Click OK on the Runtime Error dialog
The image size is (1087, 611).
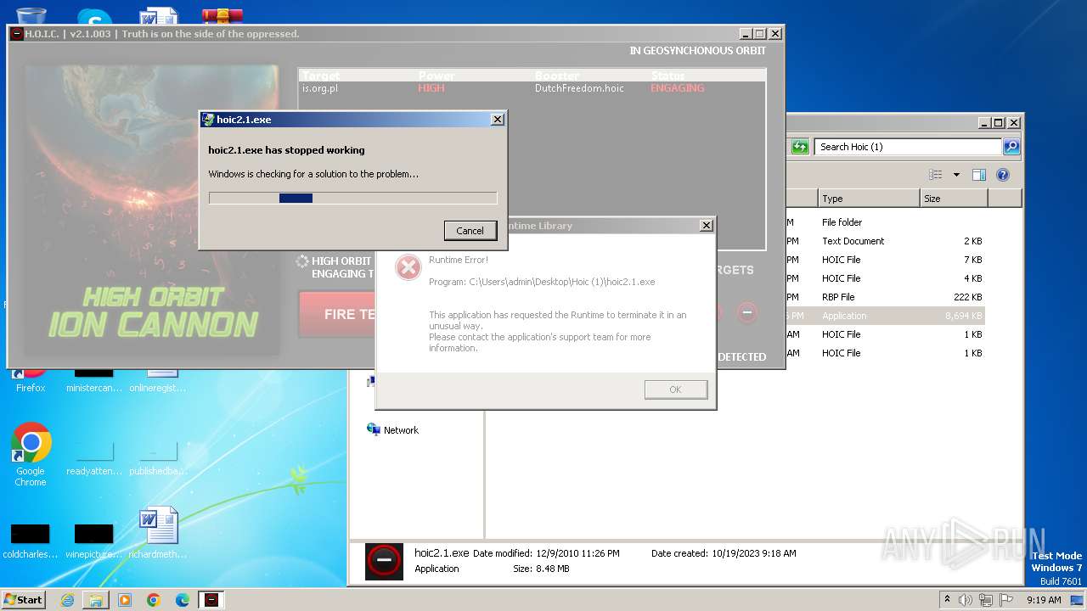coord(675,390)
